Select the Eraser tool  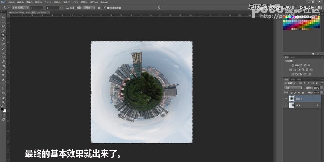(3, 62)
